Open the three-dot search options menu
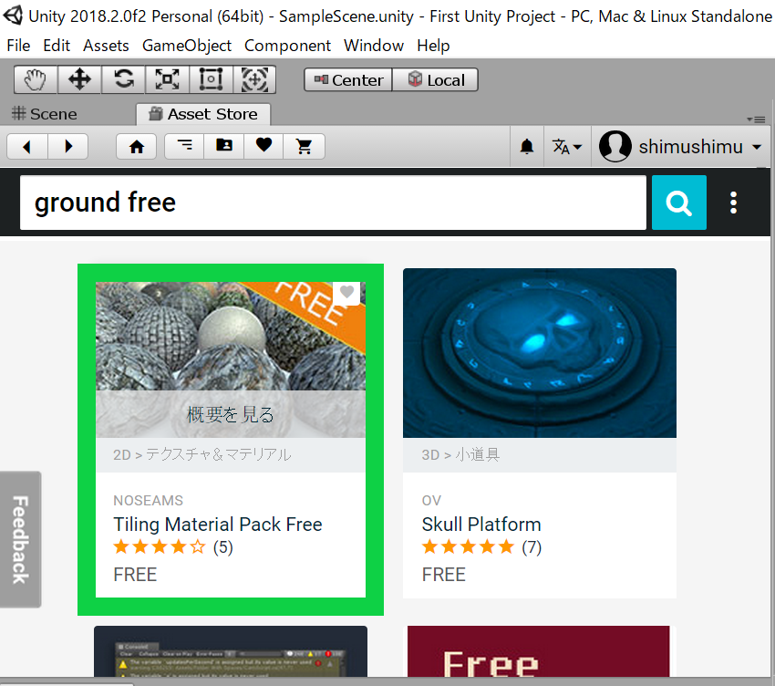Screen dimensions: 775x686 733,203
